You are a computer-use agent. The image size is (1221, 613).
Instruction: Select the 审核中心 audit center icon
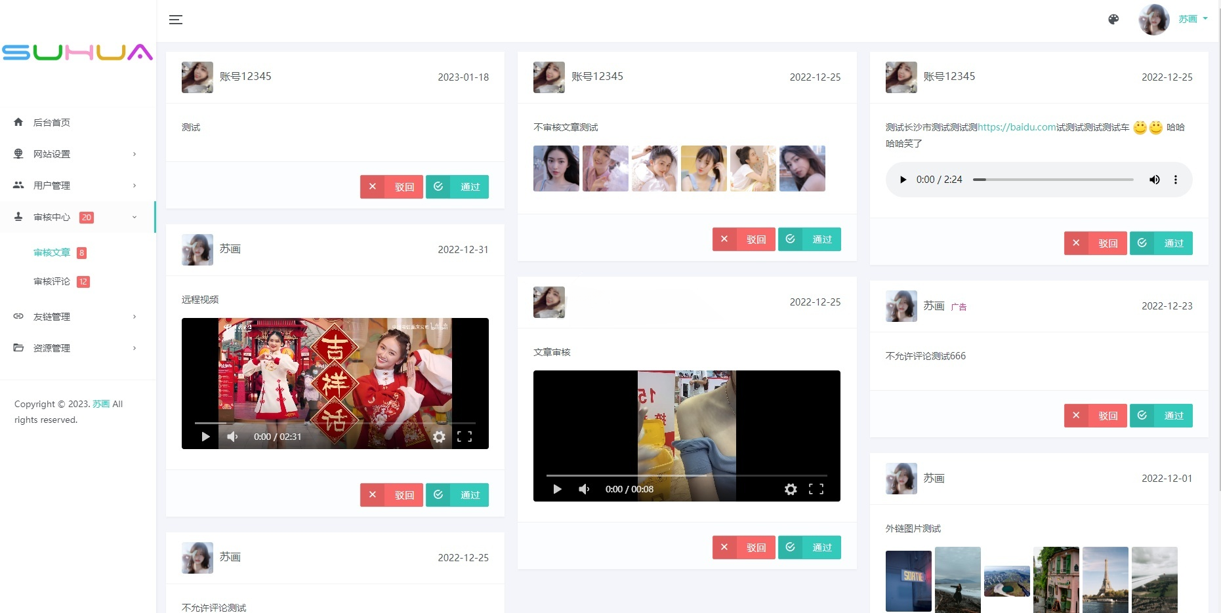tap(18, 217)
